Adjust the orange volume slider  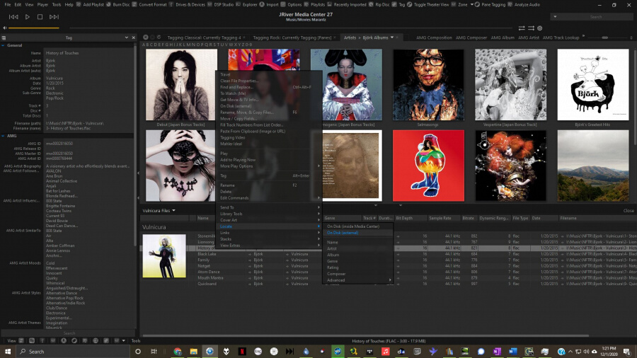[x=34, y=28]
